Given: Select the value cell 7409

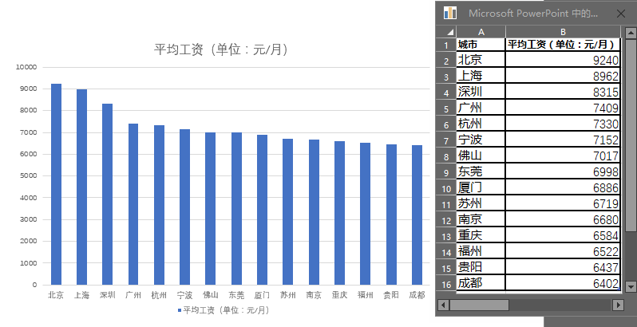Looking at the screenshot, I should [563, 108].
